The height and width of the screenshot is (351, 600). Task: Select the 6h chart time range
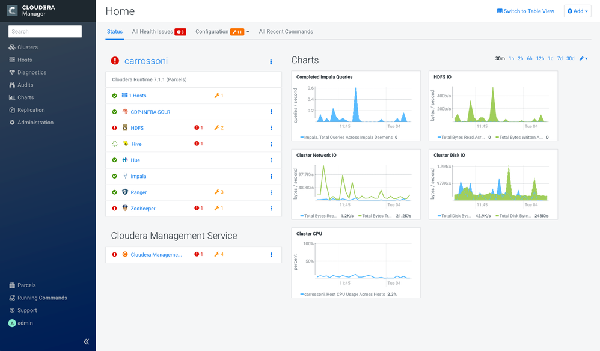point(530,58)
